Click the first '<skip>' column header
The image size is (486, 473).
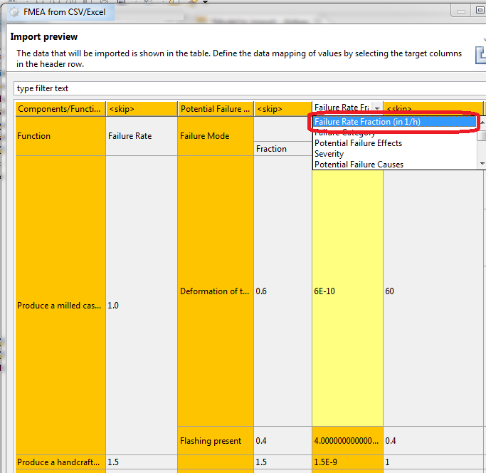point(141,109)
